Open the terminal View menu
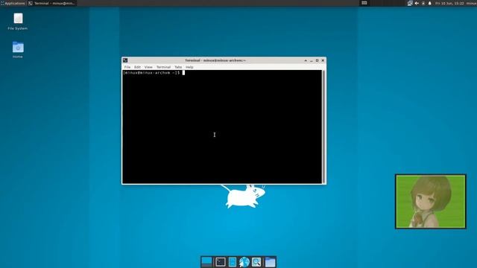 [148, 67]
